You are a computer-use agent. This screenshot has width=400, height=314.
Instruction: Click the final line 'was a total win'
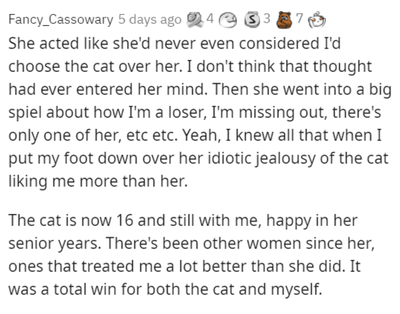166,289
